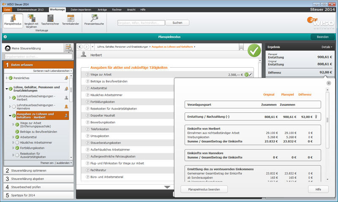
Task: Open help icon for Doppelter Haushalt
Action: click(87, 115)
